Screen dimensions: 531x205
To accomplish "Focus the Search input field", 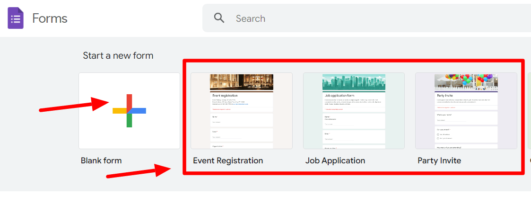I will pyautogui.click(x=366, y=18).
